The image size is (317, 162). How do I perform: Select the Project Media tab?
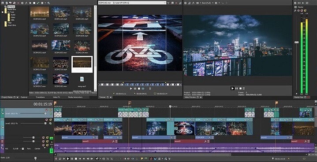[x=7, y=97]
